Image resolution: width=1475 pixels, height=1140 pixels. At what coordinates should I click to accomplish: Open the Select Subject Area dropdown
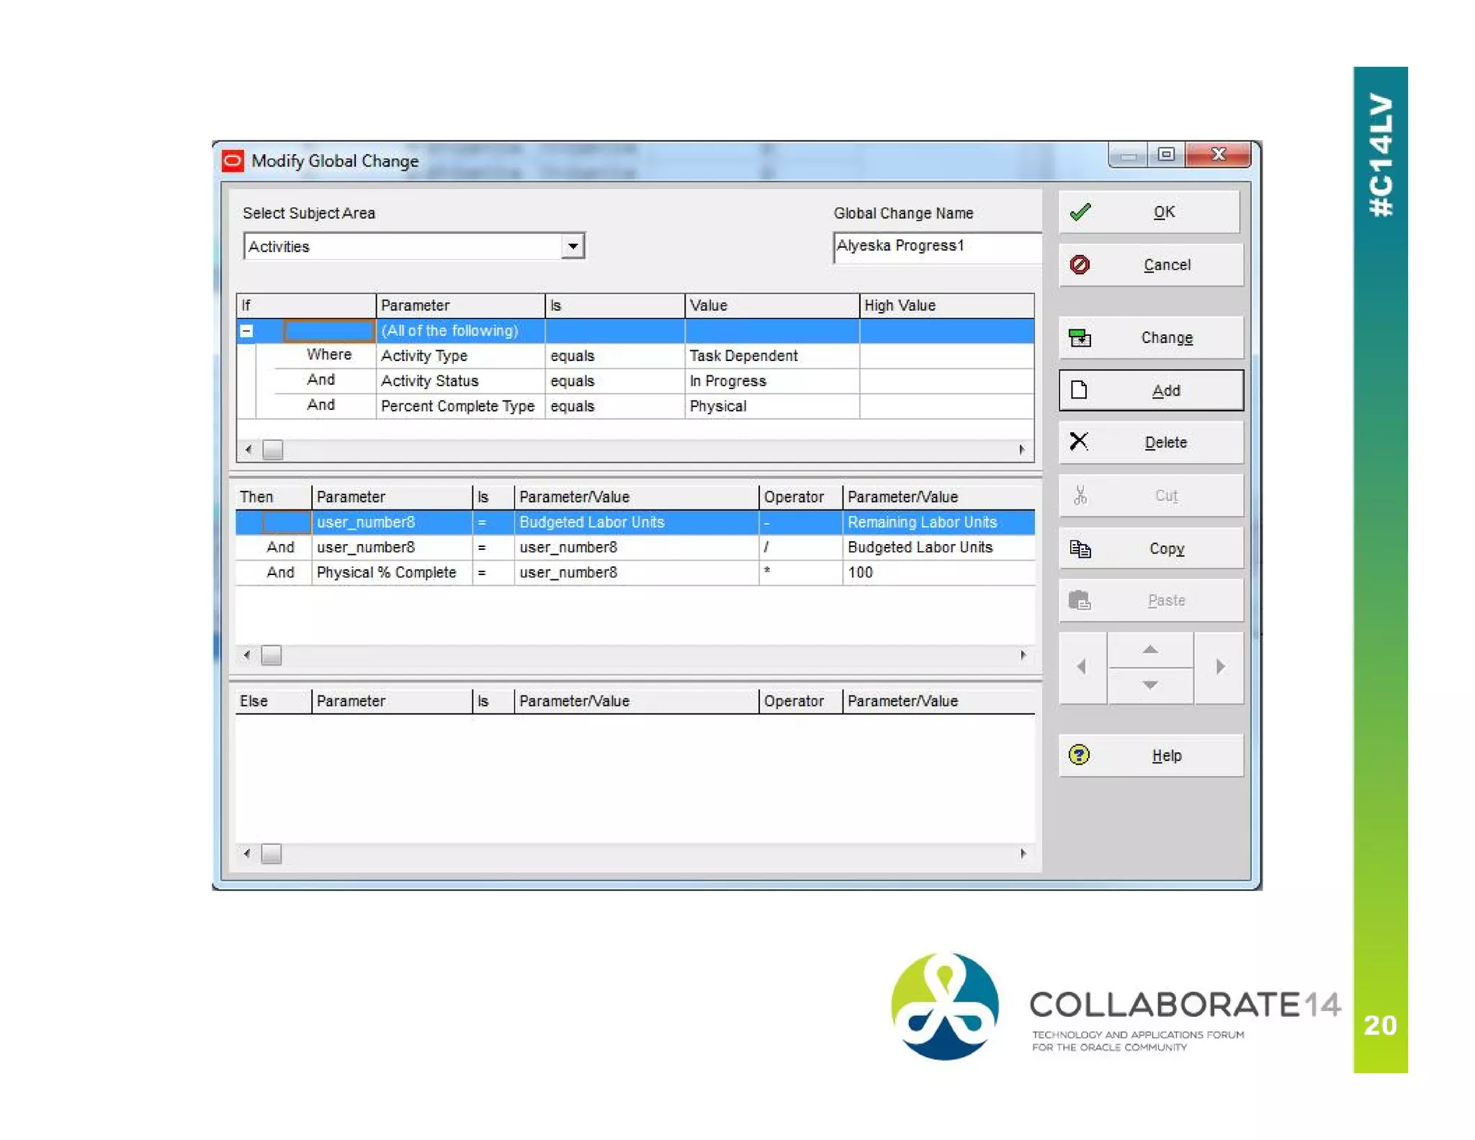(573, 246)
